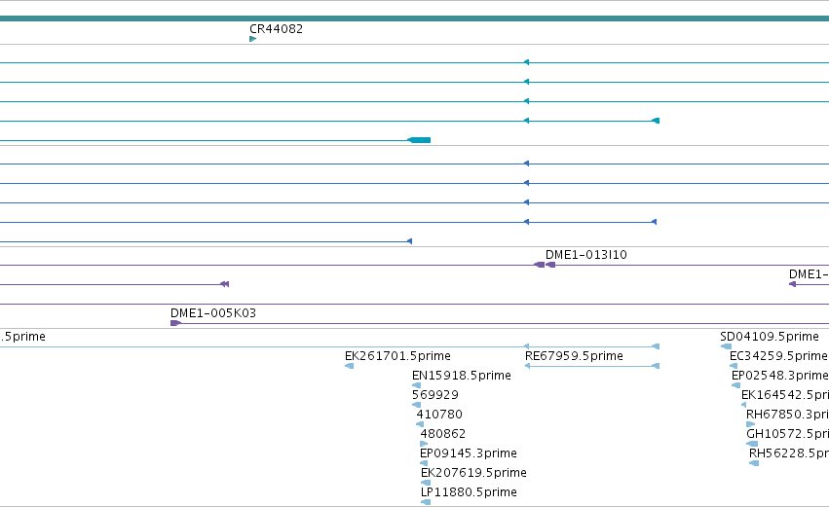Screen dimensions: 829x507
Task: Click the EP09145.3prime label
Action: point(468,453)
